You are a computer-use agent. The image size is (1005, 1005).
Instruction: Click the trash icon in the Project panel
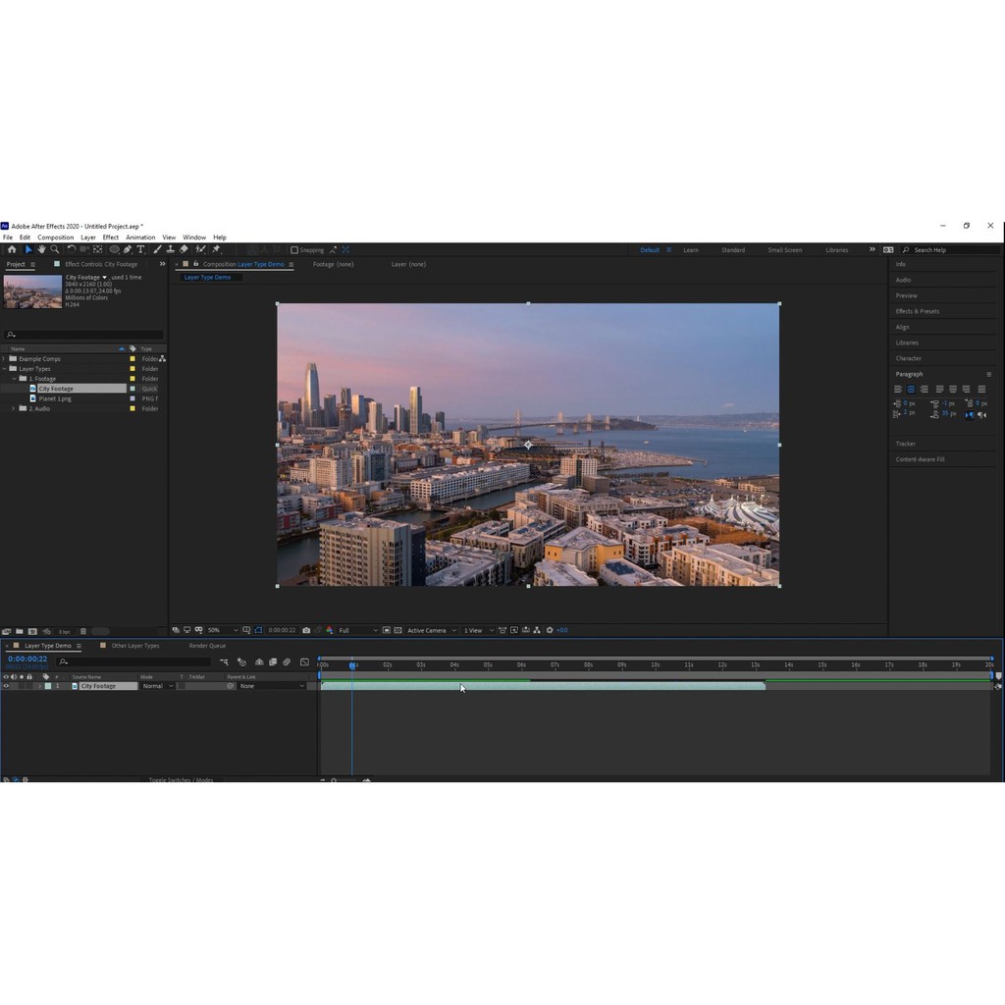click(83, 631)
